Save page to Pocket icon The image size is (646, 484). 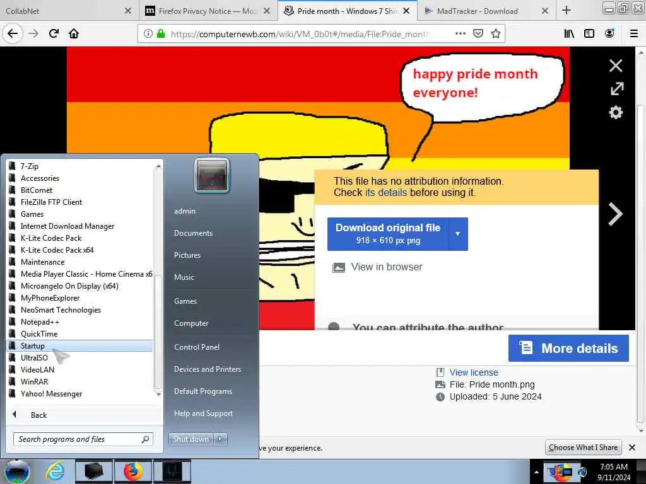478,34
